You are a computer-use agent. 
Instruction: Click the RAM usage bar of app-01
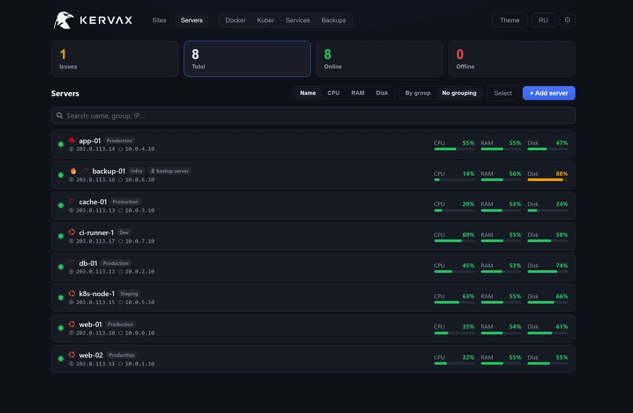tap(501, 149)
